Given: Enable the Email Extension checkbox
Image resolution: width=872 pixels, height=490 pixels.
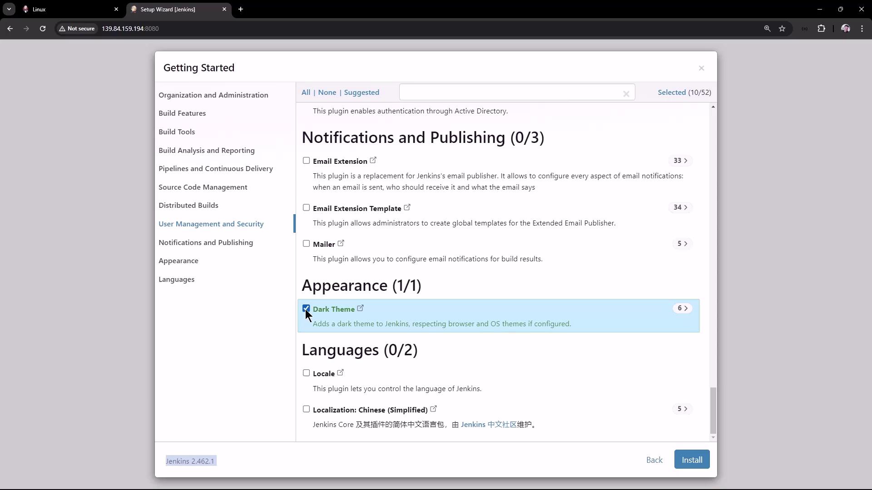Looking at the screenshot, I should [306, 161].
